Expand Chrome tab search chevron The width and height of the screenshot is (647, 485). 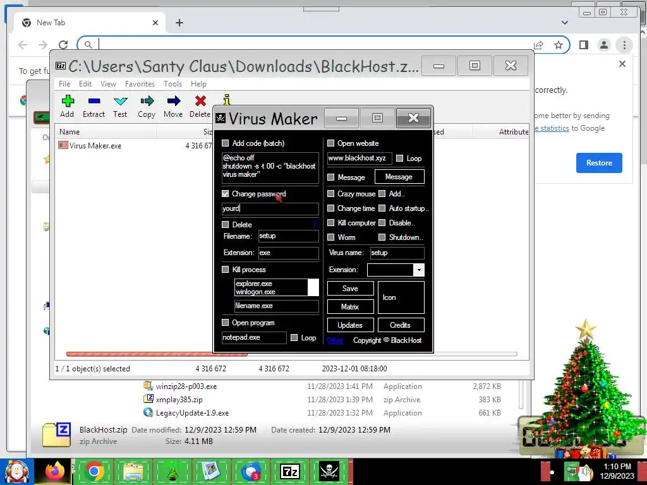564,23
